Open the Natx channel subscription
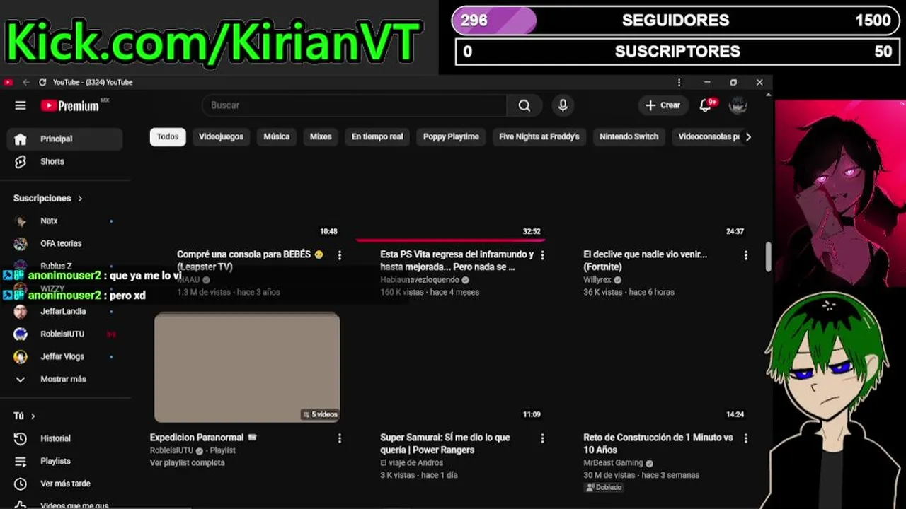 coord(64,221)
